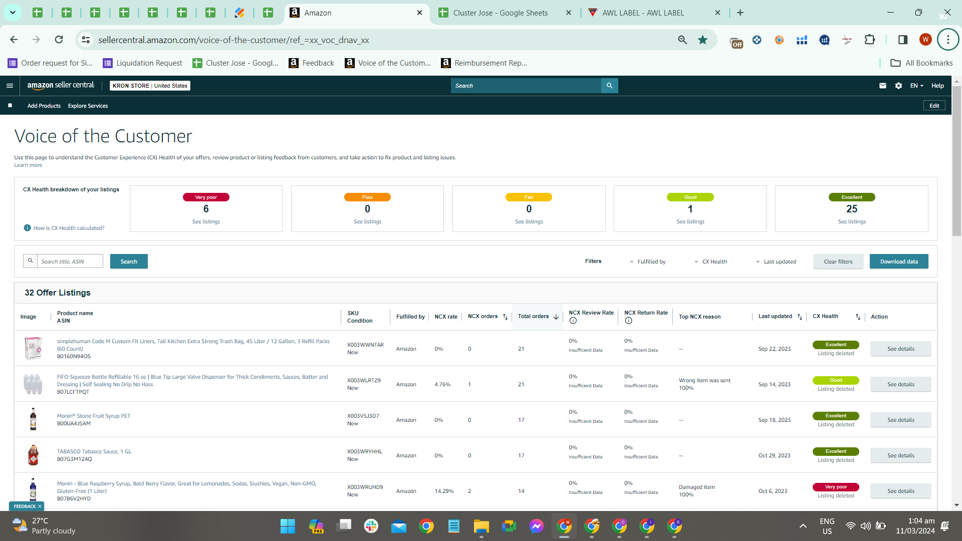This screenshot has height=541, width=962.
Task: Click the Search button beside title field
Action: [129, 261]
